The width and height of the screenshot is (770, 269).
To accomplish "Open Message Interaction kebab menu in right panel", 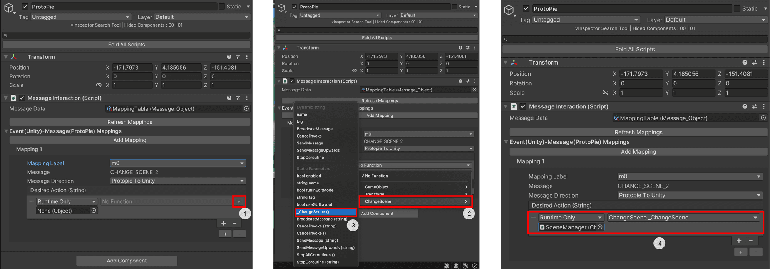I will pyautogui.click(x=764, y=106).
